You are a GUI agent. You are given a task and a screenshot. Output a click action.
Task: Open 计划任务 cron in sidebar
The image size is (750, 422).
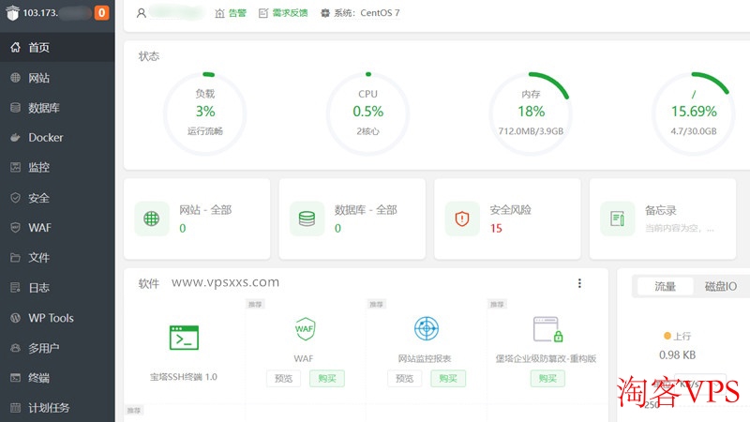pyautogui.click(x=57, y=408)
